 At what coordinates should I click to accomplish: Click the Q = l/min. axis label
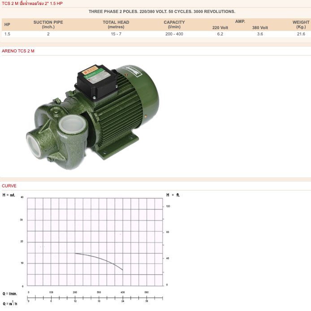[10, 294]
